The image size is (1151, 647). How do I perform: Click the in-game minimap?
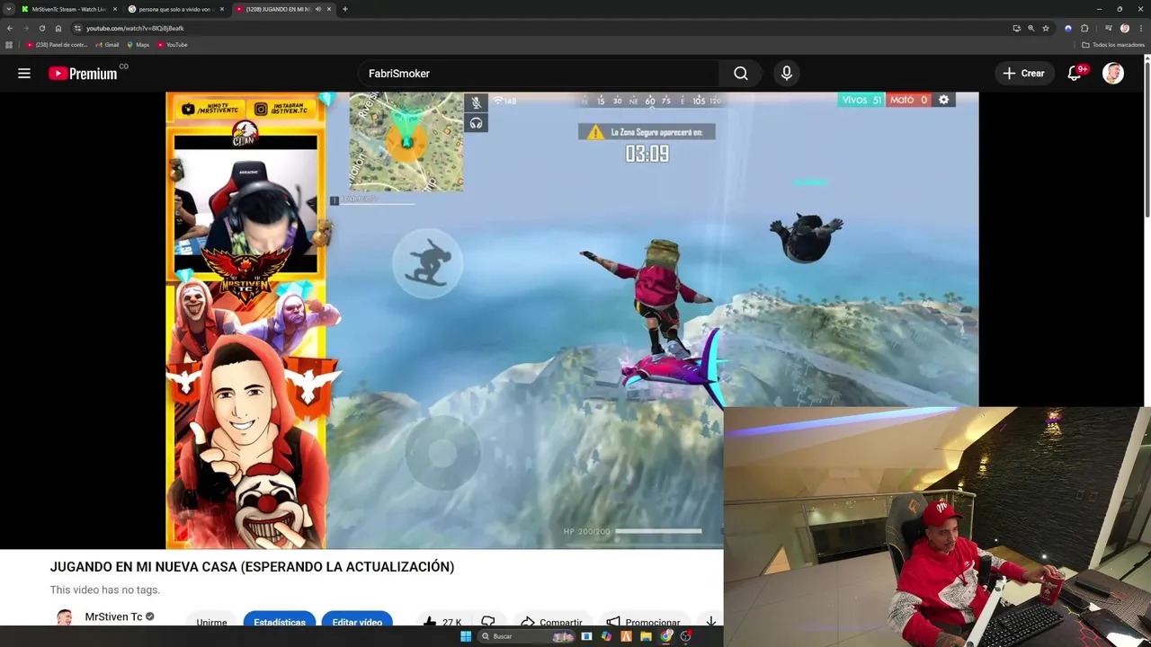[406, 142]
